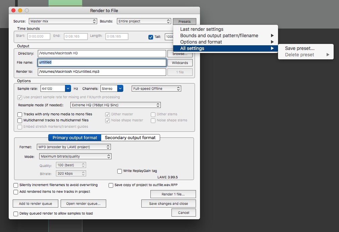
Task: Open the Format MP3 dropdown
Action: (74, 147)
